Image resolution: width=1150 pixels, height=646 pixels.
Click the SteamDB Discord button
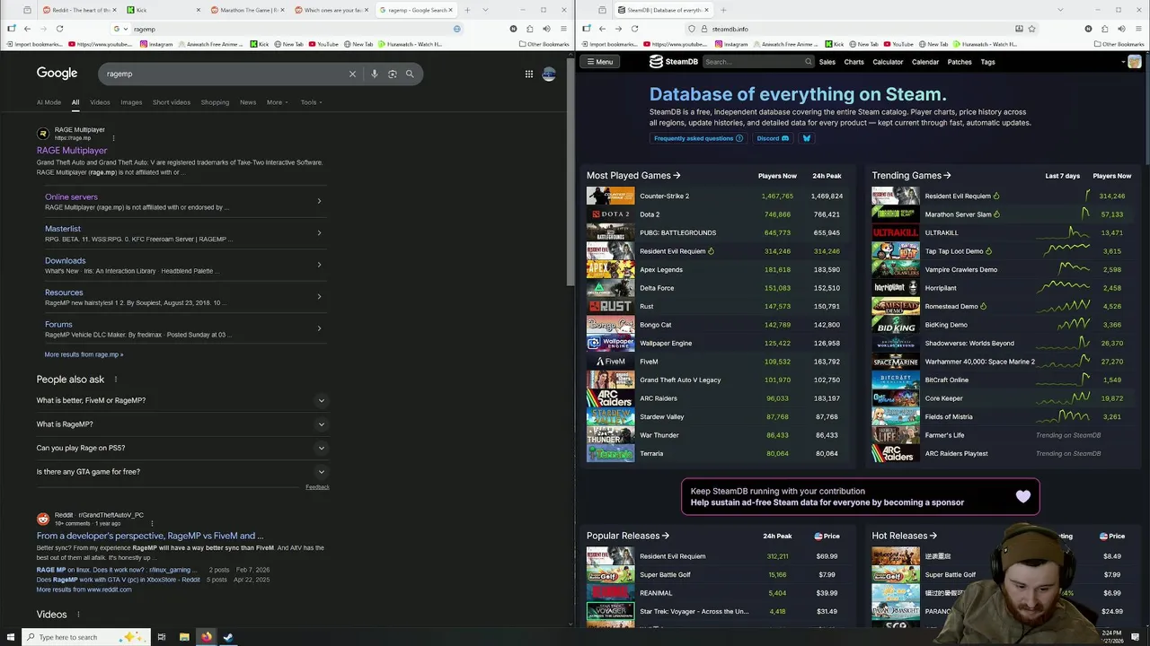tap(773, 138)
